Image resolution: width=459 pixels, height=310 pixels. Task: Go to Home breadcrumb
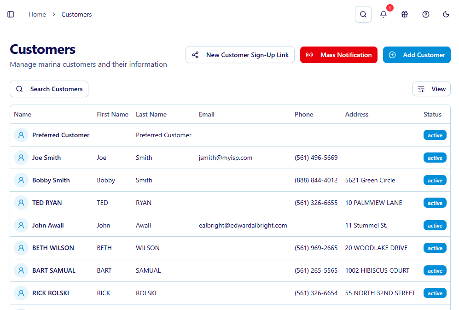(37, 14)
